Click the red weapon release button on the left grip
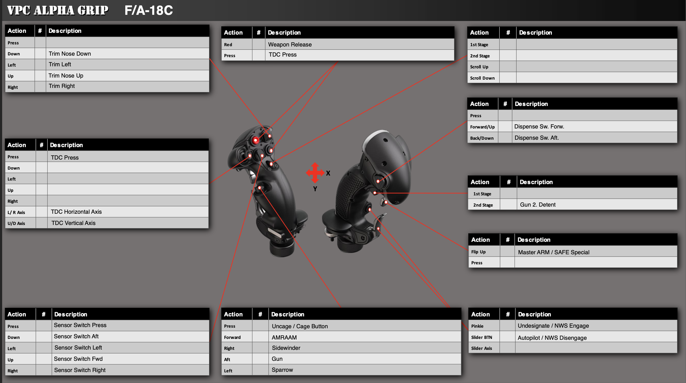 tap(256, 140)
